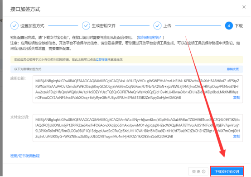251x177 pixels.
Task: Select the 下载 step label
Action: 239,26
